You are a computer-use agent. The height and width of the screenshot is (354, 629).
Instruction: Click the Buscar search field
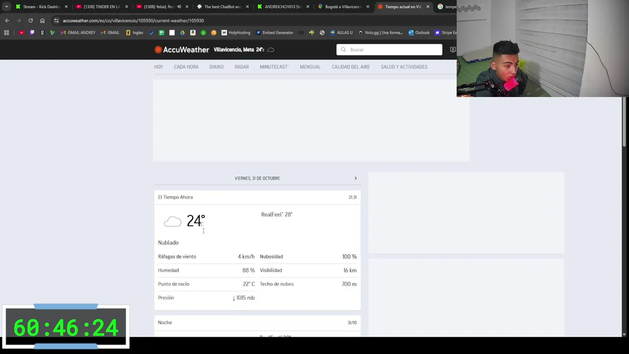pyautogui.click(x=389, y=50)
